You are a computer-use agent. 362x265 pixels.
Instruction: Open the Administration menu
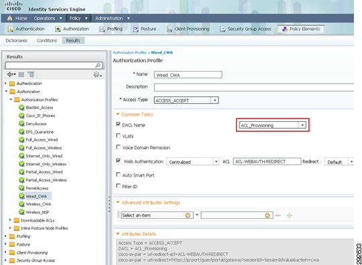tap(112, 18)
